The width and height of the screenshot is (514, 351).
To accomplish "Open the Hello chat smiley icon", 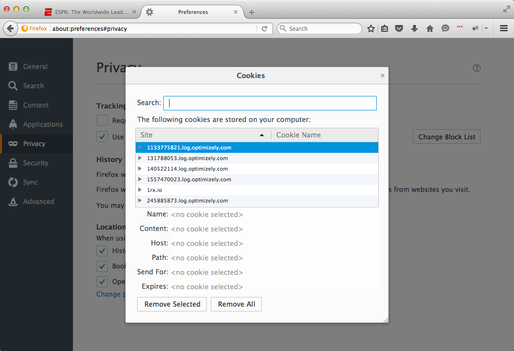I will click(445, 28).
